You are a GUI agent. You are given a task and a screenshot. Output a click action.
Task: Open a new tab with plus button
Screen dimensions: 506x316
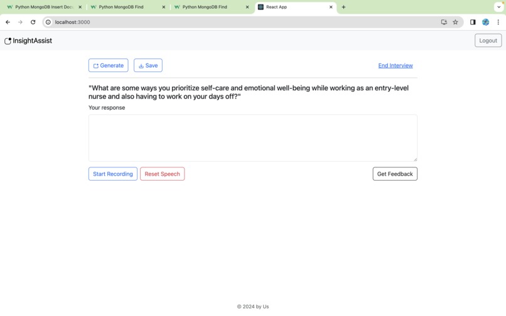(343, 7)
